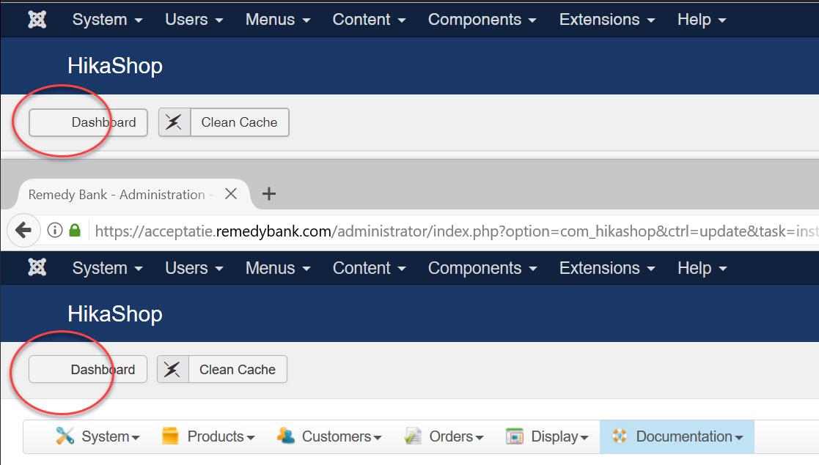Open the Users menu in the top navbar

point(194,19)
